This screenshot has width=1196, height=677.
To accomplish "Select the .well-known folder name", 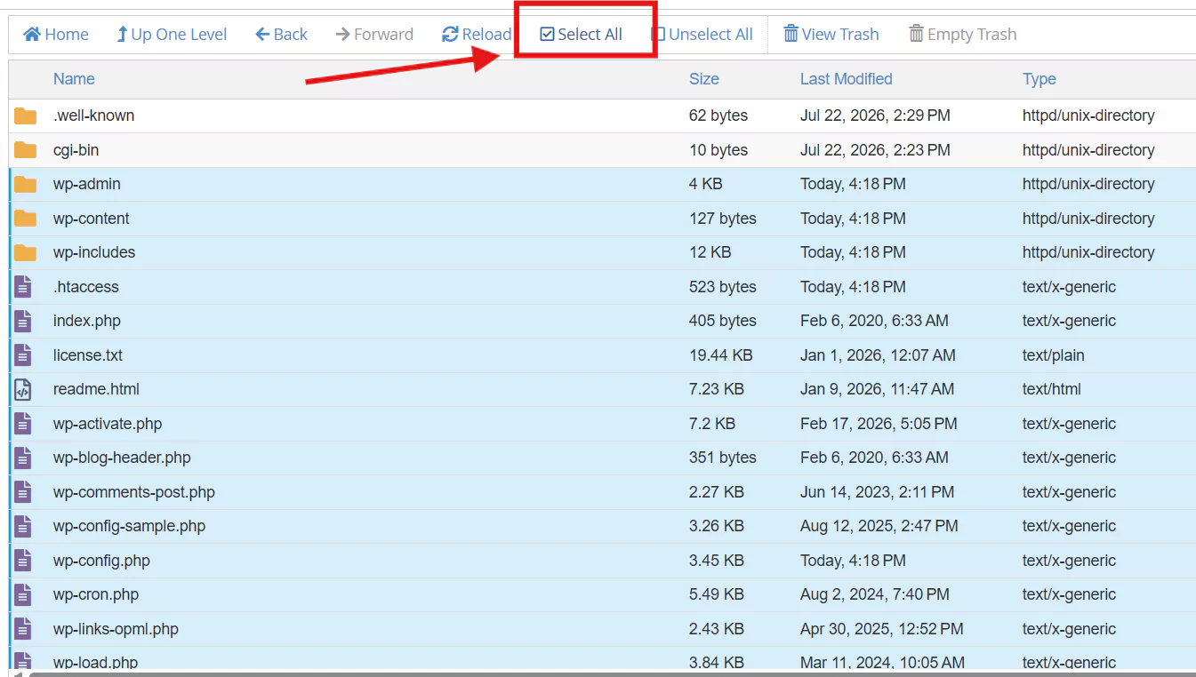I will tap(93, 115).
